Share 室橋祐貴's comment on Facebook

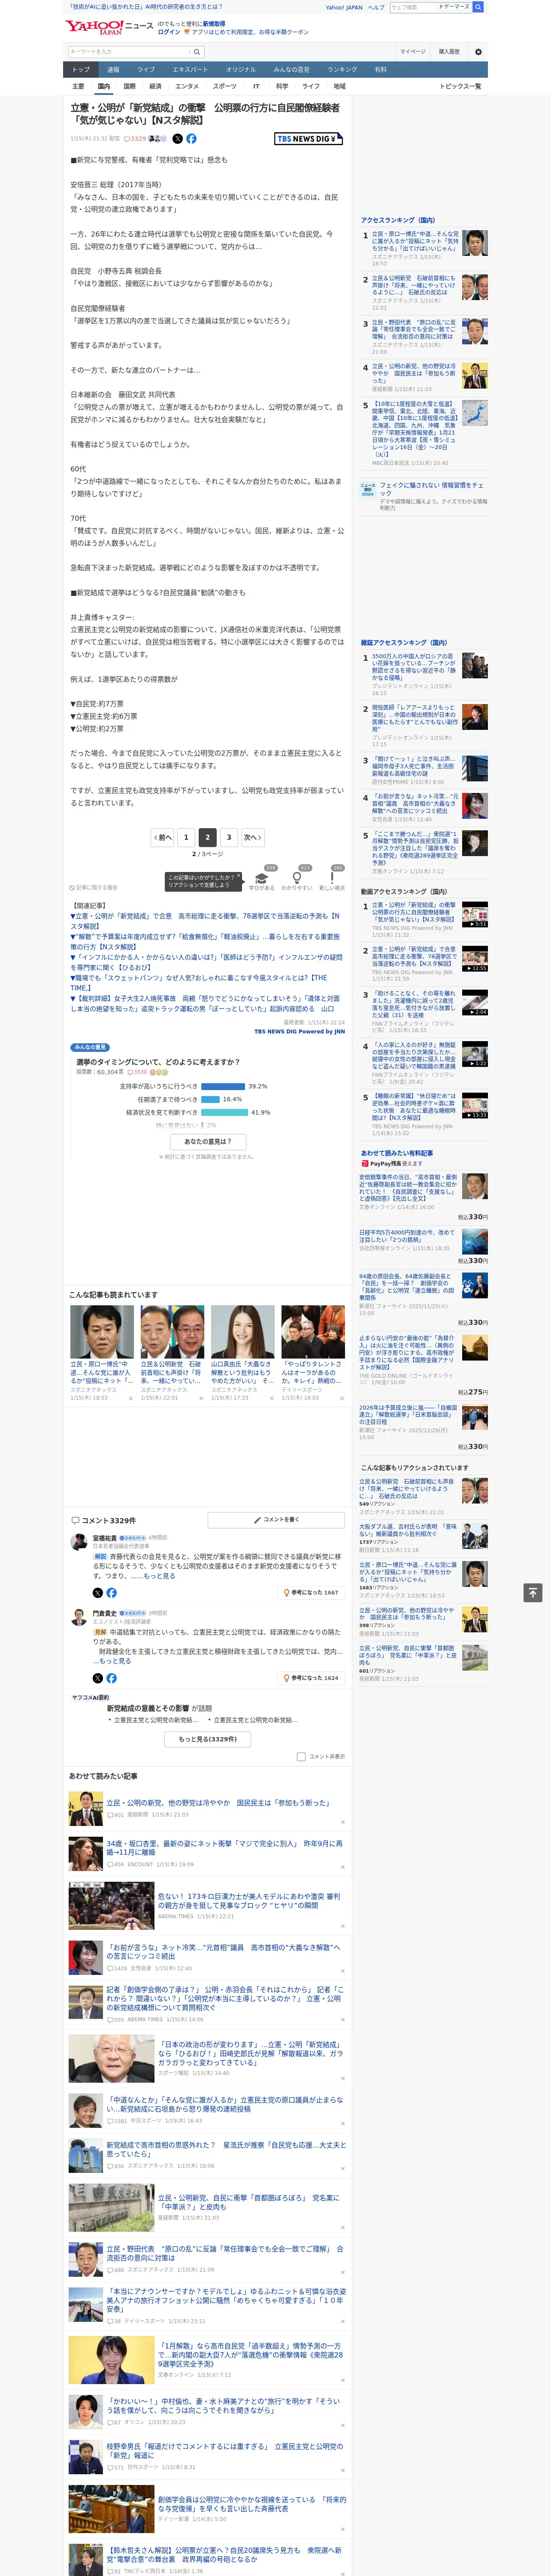pos(111,1593)
